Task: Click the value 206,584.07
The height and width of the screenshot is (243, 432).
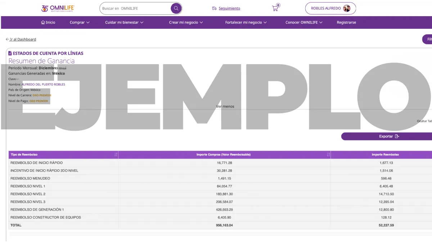Action: pos(225,202)
